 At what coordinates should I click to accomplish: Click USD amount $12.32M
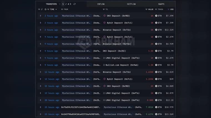coord(169,30)
